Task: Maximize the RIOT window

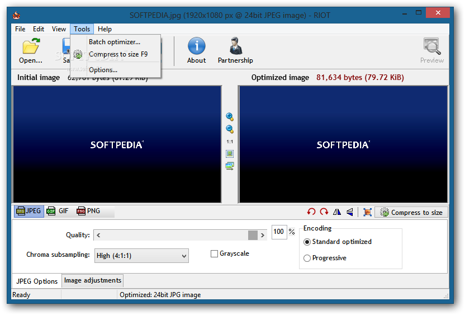Action: [419, 12]
